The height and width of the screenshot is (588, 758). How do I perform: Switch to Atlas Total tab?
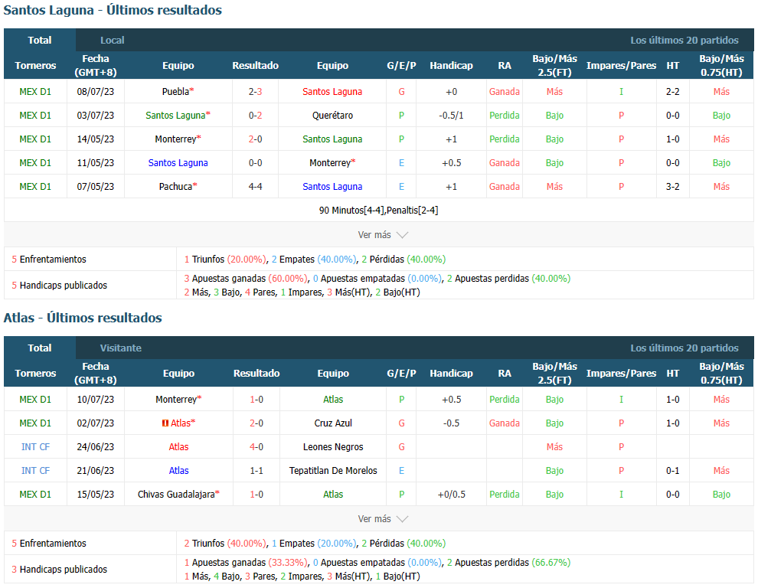pyautogui.click(x=40, y=348)
